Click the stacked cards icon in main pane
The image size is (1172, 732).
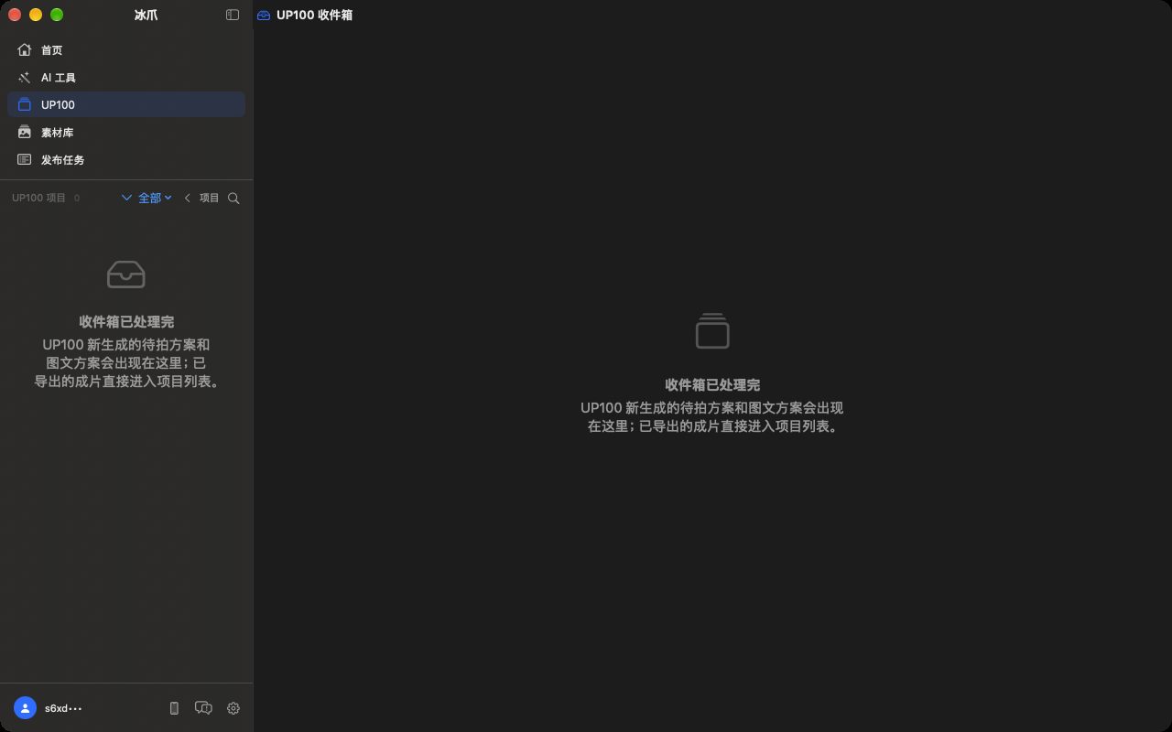[x=712, y=330]
